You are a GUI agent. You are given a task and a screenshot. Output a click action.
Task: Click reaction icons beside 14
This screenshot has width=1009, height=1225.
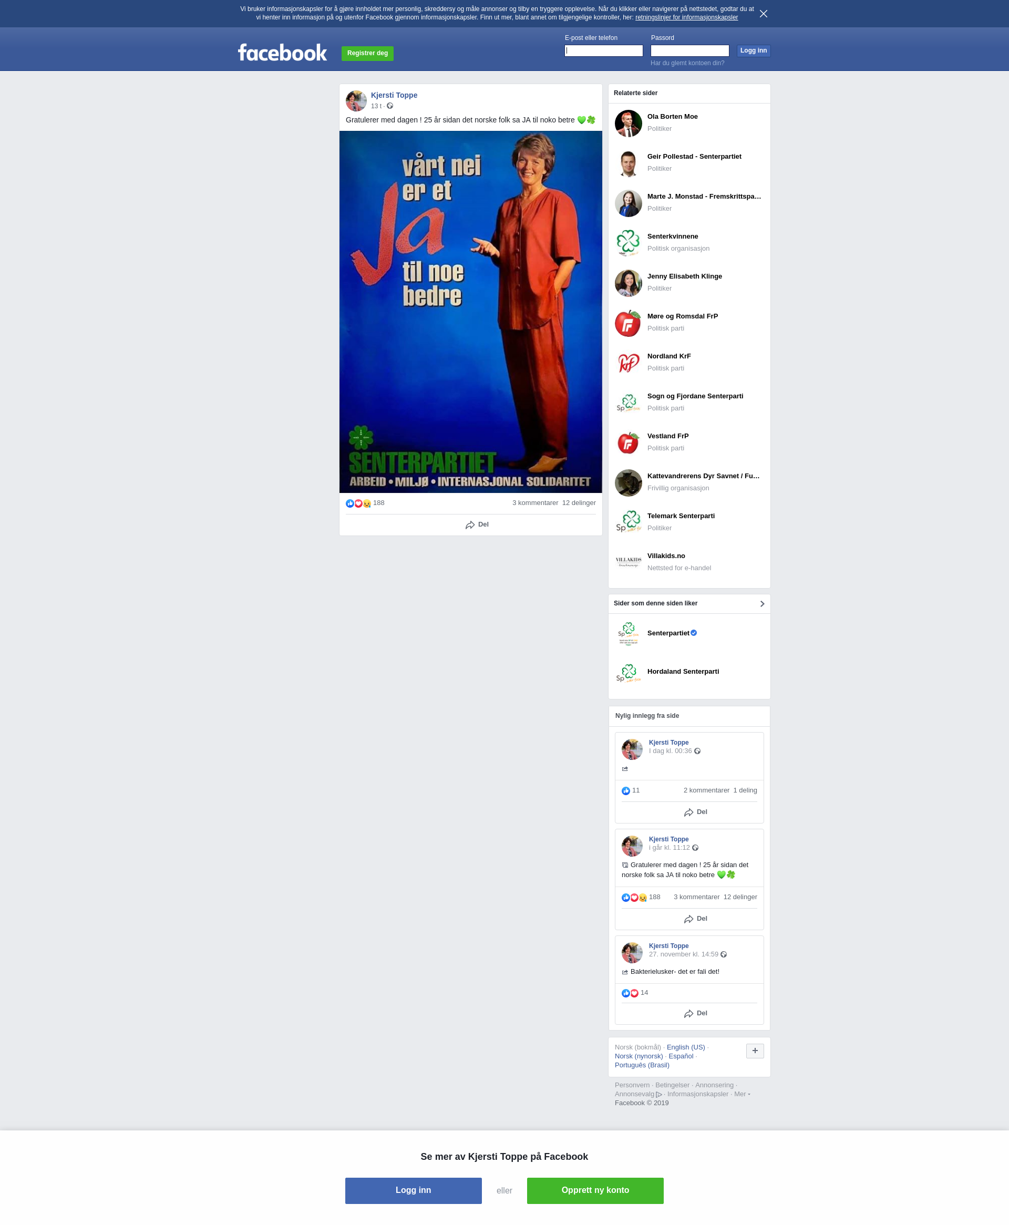(x=630, y=993)
